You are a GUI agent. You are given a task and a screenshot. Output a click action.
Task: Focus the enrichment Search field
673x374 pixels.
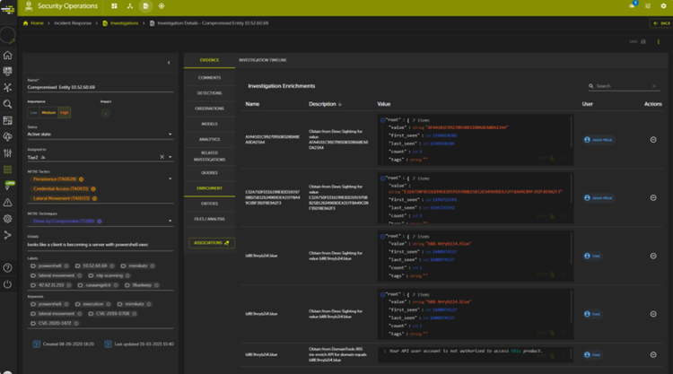tap(623, 86)
